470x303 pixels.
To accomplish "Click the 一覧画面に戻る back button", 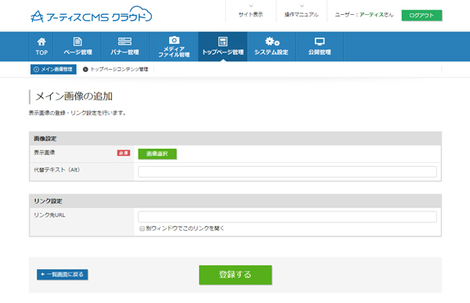I will tap(63, 274).
